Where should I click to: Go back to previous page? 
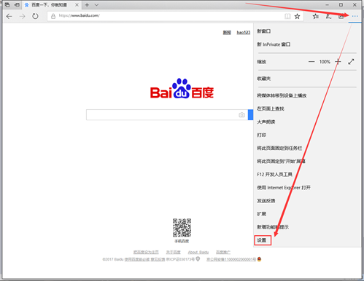coord(9,16)
